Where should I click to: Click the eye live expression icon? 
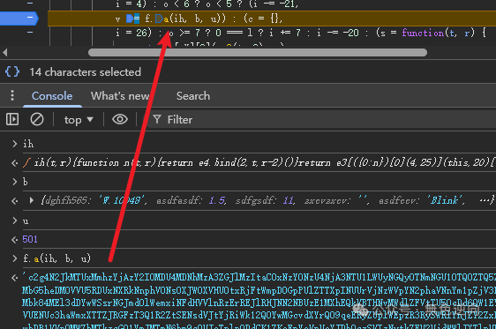[x=120, y=119]
